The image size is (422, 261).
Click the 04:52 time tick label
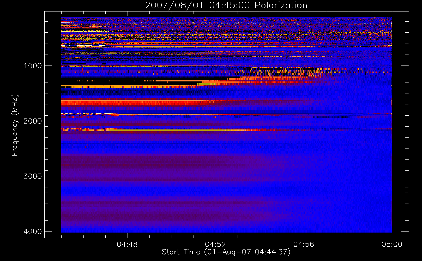click(215, 245)
